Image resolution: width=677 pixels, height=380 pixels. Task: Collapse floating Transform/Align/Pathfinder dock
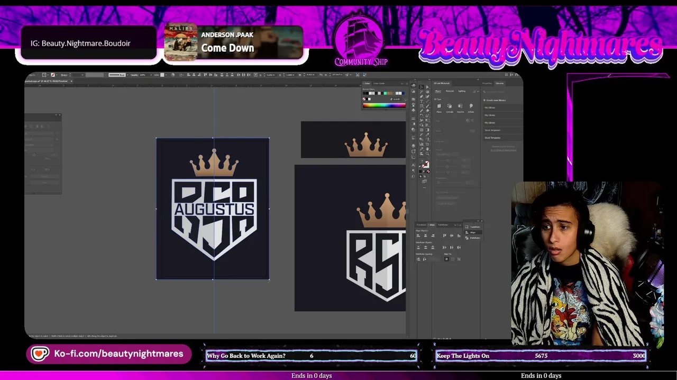pos(478,221)
